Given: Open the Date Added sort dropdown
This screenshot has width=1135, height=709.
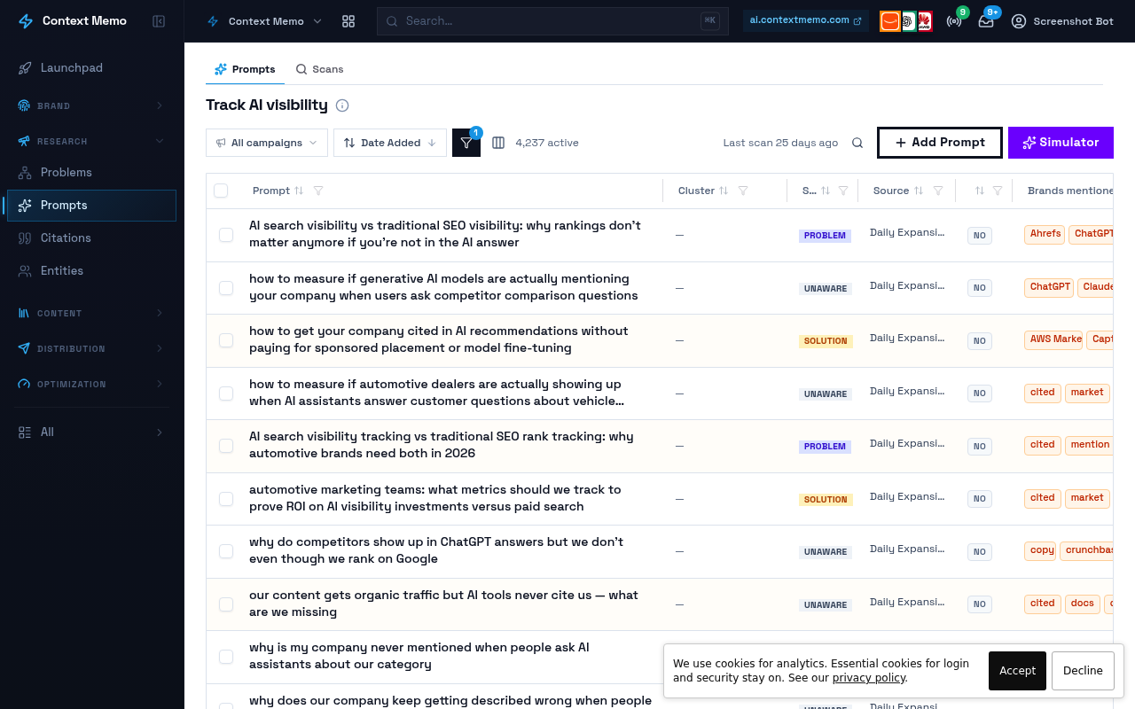Looking at the screenshot, I should pyautogui.click(x=390, y=143).
